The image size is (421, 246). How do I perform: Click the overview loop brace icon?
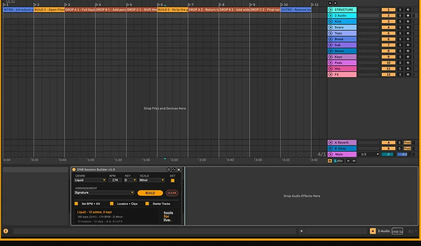(10, 1)
